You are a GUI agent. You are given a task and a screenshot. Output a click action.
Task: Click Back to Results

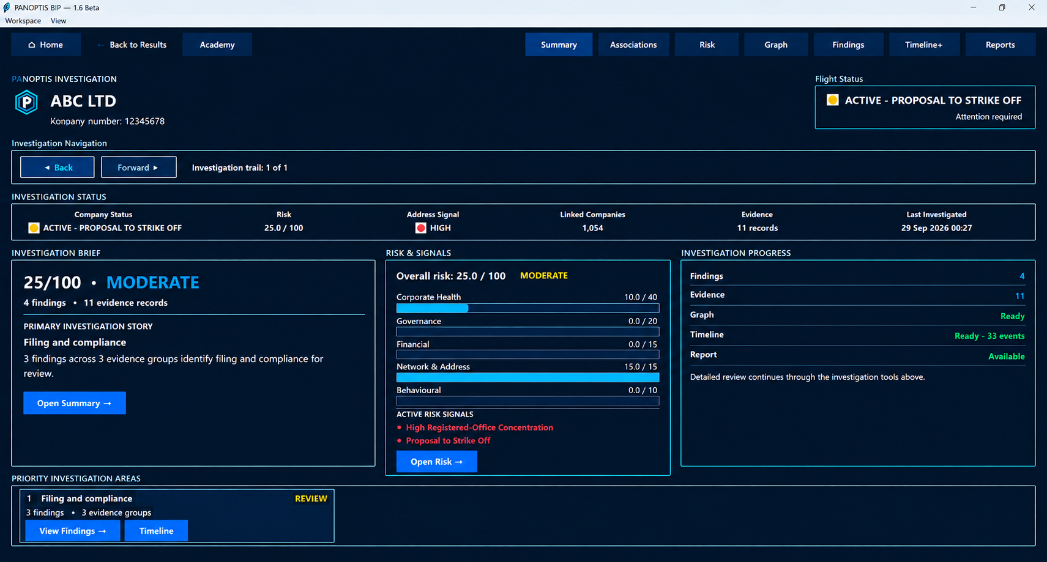[x=132, y=45]
